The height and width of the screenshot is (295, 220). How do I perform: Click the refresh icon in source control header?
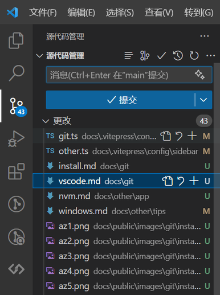(x=194, y=56)
